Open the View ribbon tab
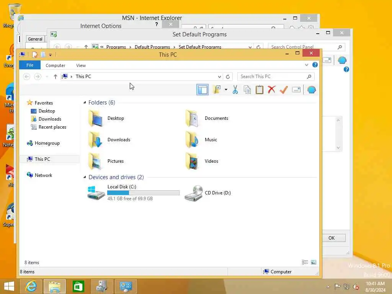Viewport: 392px width, 294px height. [x=81, y=65]
